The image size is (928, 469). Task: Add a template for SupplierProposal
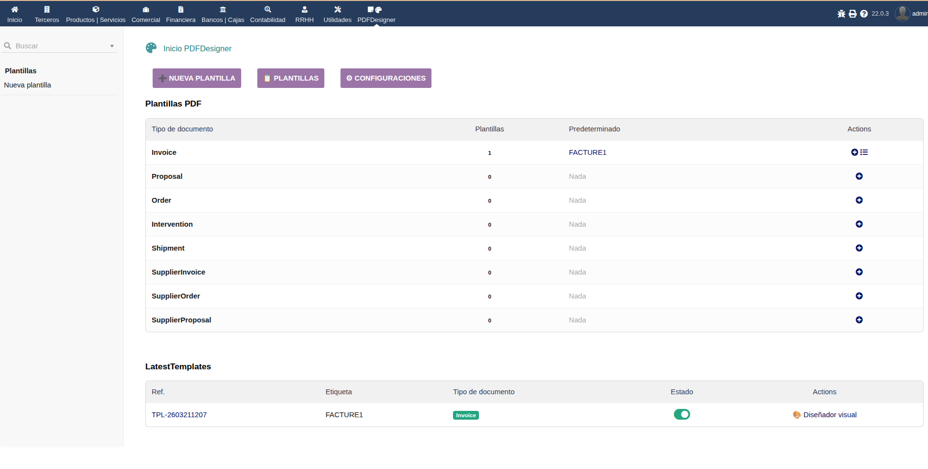(x=859, y=320)
